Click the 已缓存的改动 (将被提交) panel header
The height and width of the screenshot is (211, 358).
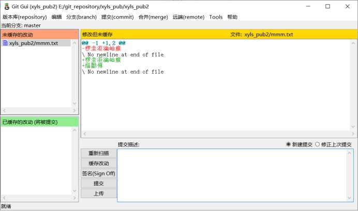[40, 122]
